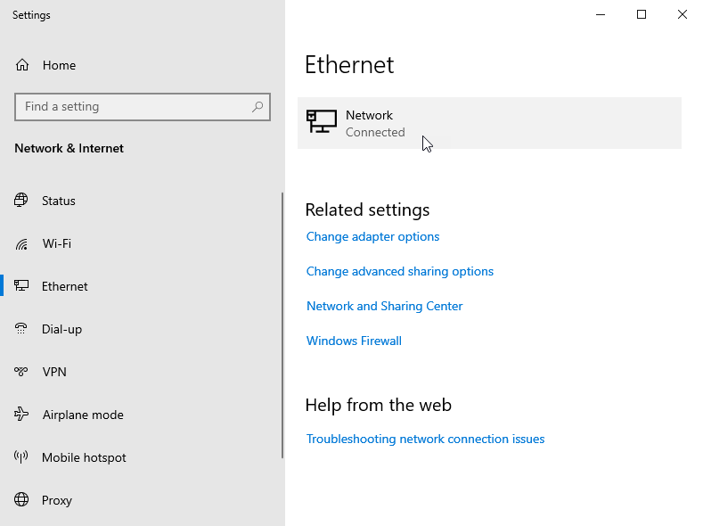Click the Dial-up phone icon
This screenshot has width=703, height=526.
coord(21,329)
